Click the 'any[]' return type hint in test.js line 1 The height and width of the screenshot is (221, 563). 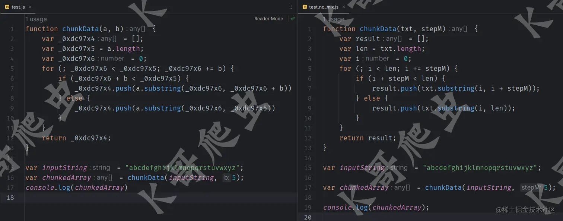[137, 29]
